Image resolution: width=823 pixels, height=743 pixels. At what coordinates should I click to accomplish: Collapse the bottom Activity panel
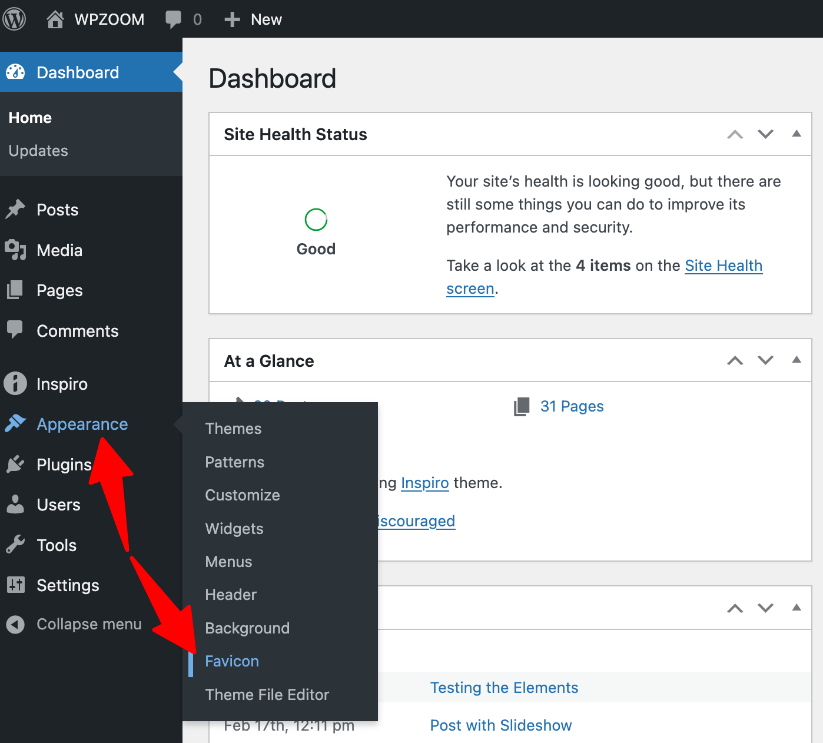797,608
